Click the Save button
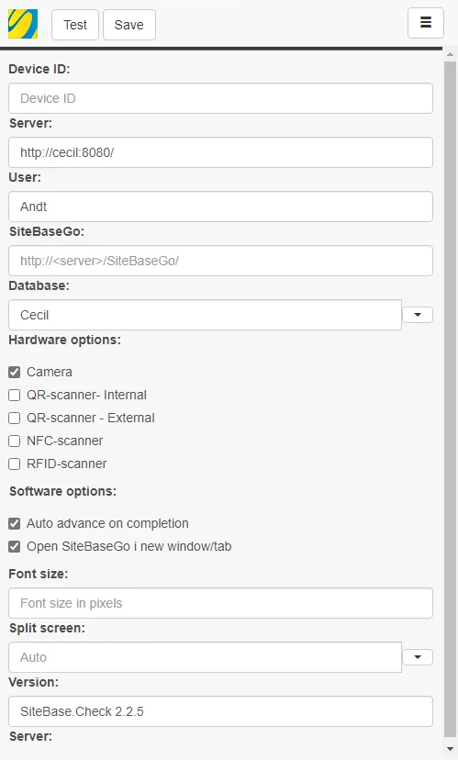The height and width of the screenshot is (760, 458). (x=128, y=25)
